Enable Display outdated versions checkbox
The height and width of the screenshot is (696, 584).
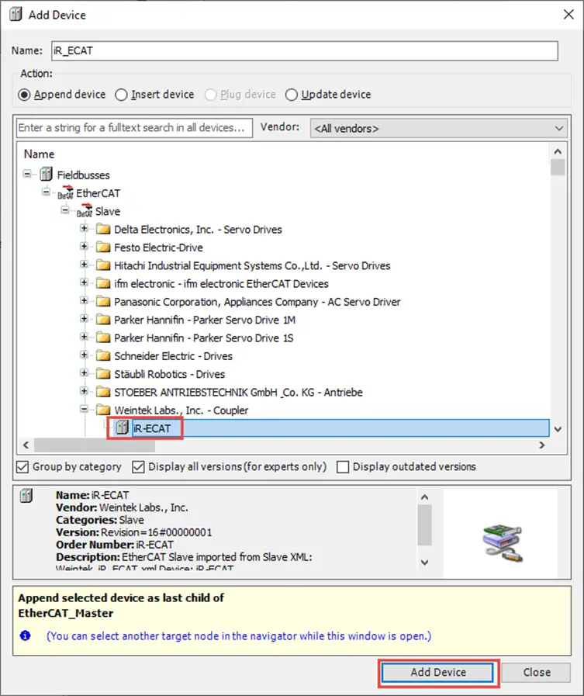pos(343,467)
